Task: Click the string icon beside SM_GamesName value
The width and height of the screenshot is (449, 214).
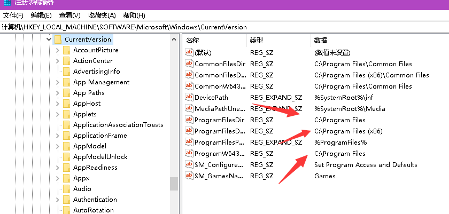Action: [189, 176]
